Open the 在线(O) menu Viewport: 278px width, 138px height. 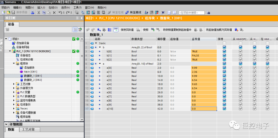point(53,7)
